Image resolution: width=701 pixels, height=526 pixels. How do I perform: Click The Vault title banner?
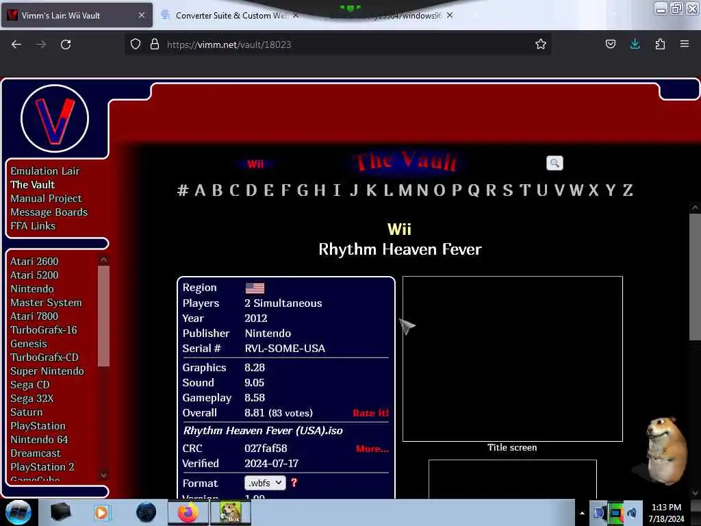[x=405, y=162]
